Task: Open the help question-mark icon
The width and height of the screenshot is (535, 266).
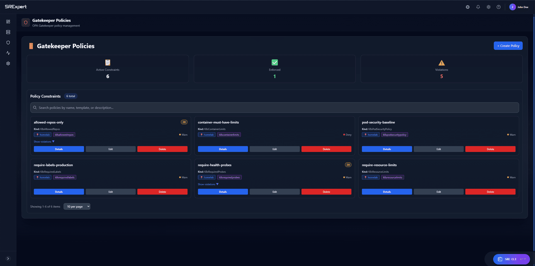Action: pos(499,7)
